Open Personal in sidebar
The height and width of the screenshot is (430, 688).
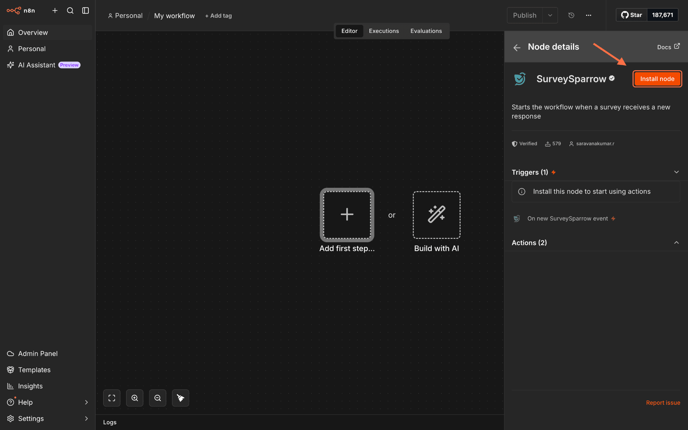point(47,49)
